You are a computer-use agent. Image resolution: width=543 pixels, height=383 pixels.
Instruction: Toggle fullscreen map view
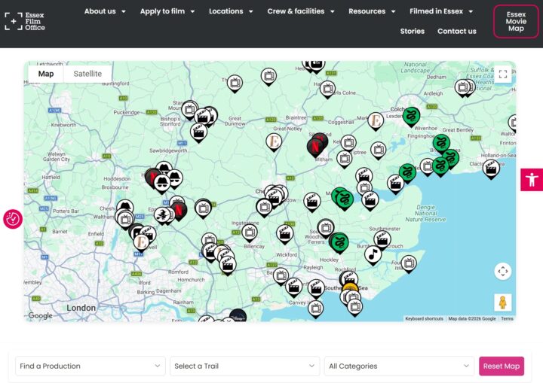[x=503, y=74]
